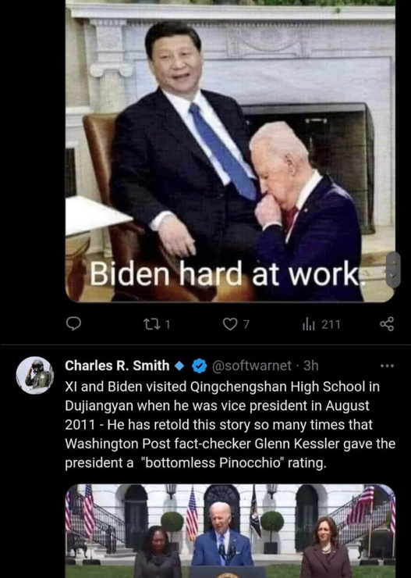Viewport: 411px width, 578px height.
Task: Open tweet text about Qingchengshan High School
Action: pos(230,425)
